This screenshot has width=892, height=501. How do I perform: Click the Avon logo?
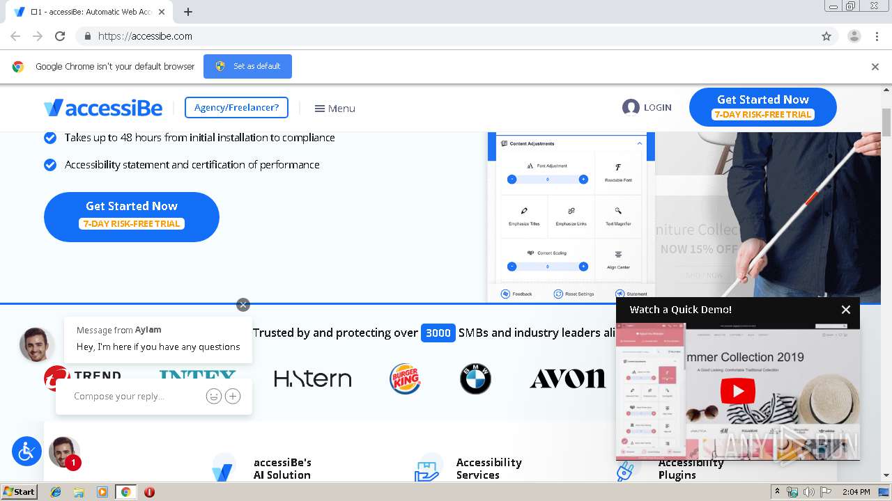[x=567, y=379]
